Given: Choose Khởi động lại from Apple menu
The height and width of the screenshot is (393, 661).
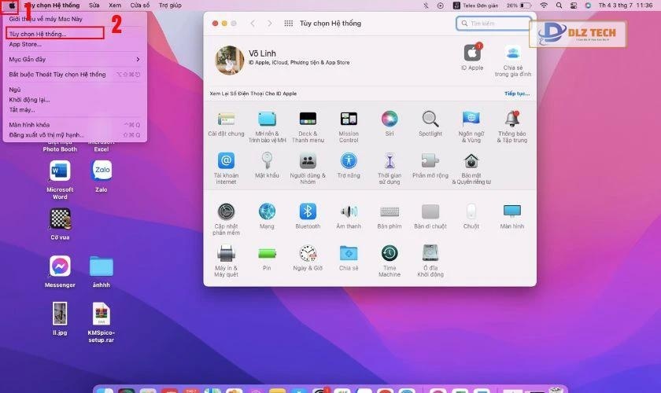Looking at the screenshot, I should (30, 100).
